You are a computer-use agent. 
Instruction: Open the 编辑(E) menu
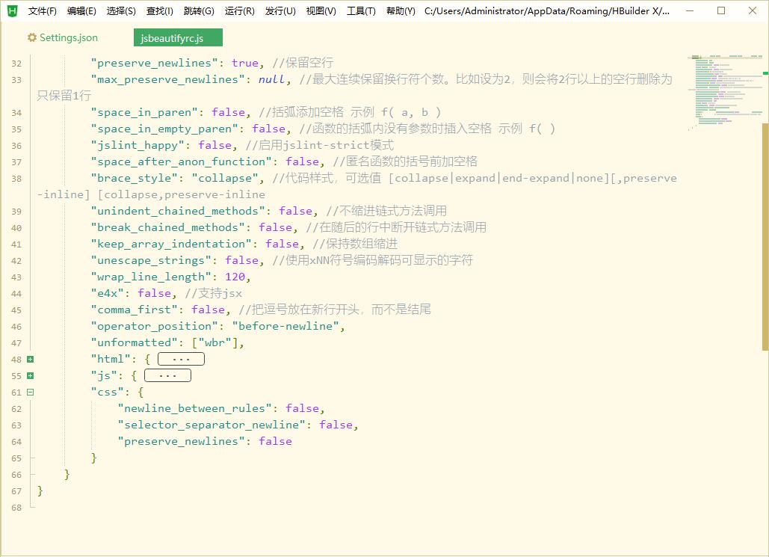click(81, 11)
